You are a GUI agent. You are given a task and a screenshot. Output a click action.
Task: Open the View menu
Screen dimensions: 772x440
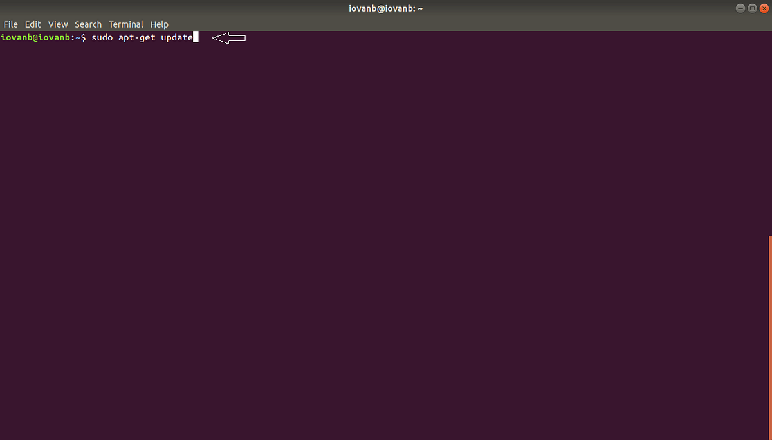point(57,24)
